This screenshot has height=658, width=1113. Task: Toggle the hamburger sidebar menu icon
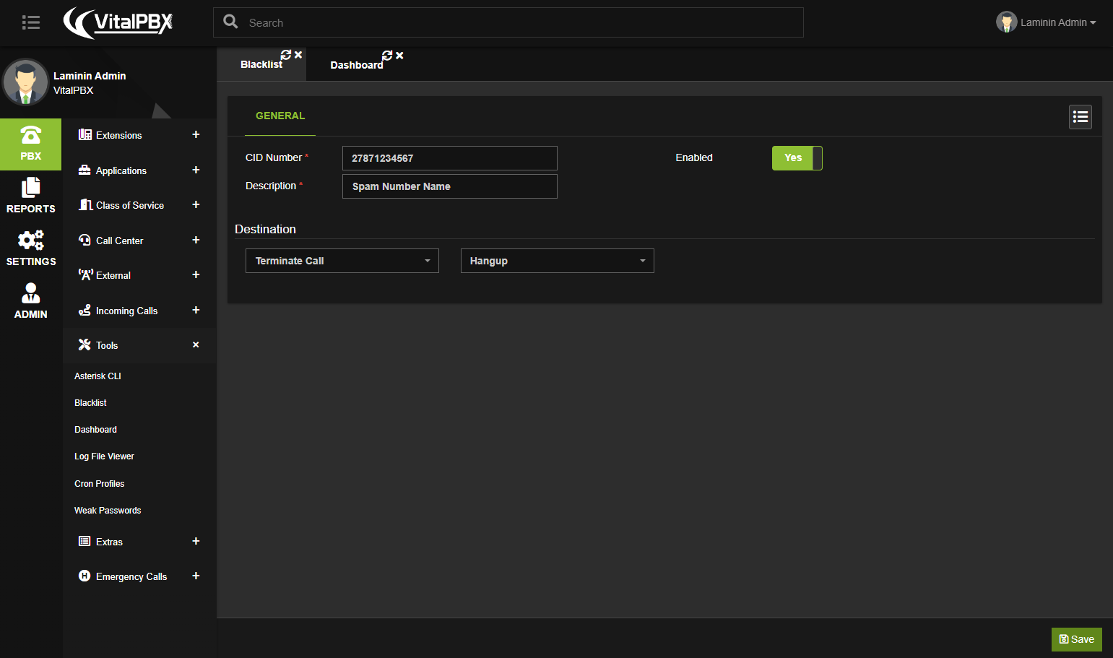[31, 22]
